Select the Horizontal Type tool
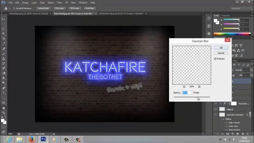 pos(4,93)
